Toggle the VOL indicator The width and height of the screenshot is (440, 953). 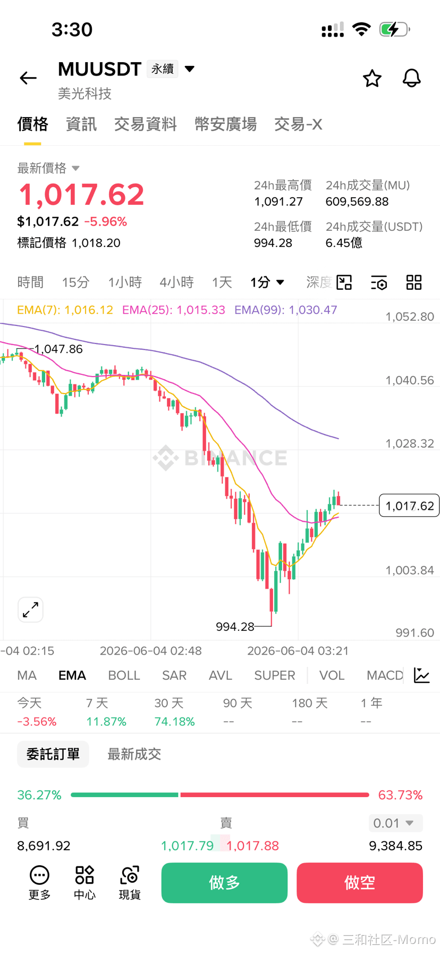click(x=332, y=675)
